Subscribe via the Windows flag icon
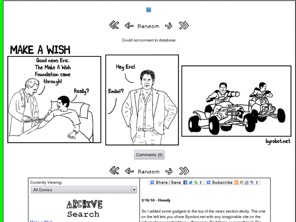The height and width of the screenshot is (222, 296). pos(241,182)
